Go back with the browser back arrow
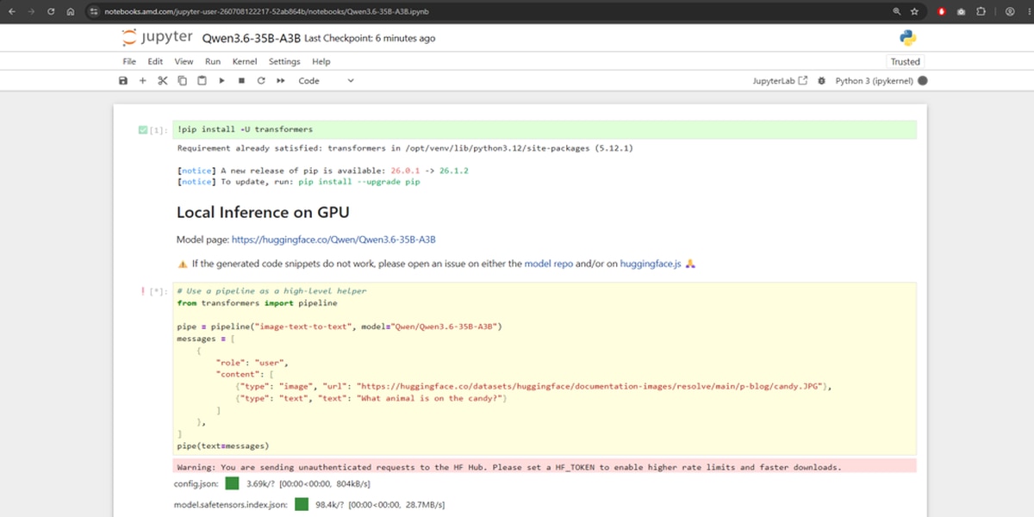The height and width of the screenshot is (517, 1034). [x=11, y=11]
